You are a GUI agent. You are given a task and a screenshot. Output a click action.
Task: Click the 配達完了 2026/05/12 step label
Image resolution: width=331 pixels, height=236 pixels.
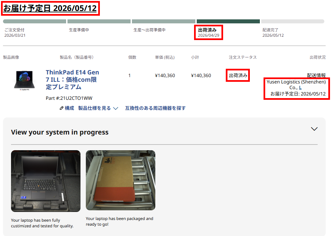pos(273,33)
